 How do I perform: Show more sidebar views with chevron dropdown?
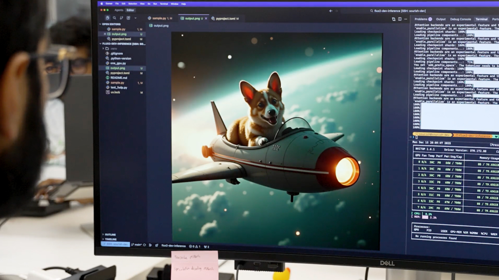pos(135,18)
